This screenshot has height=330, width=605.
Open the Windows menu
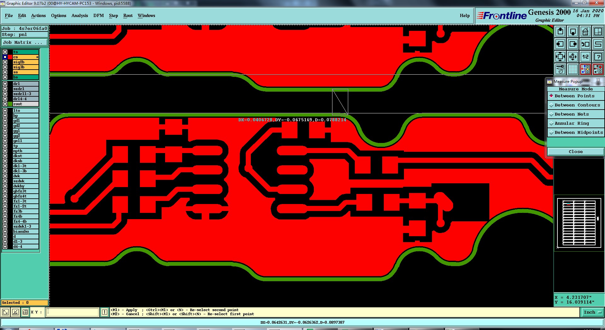point(146,15)
